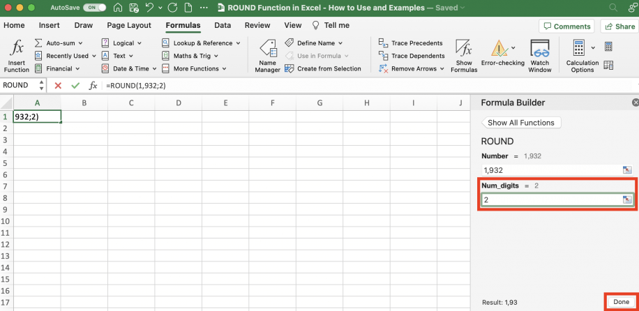Open the more quick access options ellipsis
639x311 pixels.
coord(204,8)
